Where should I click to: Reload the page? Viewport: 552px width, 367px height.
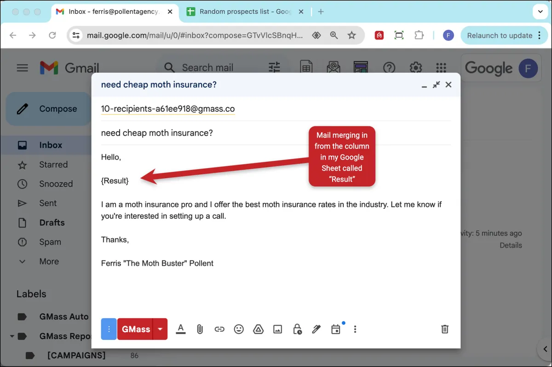click(x=52, y=35)
